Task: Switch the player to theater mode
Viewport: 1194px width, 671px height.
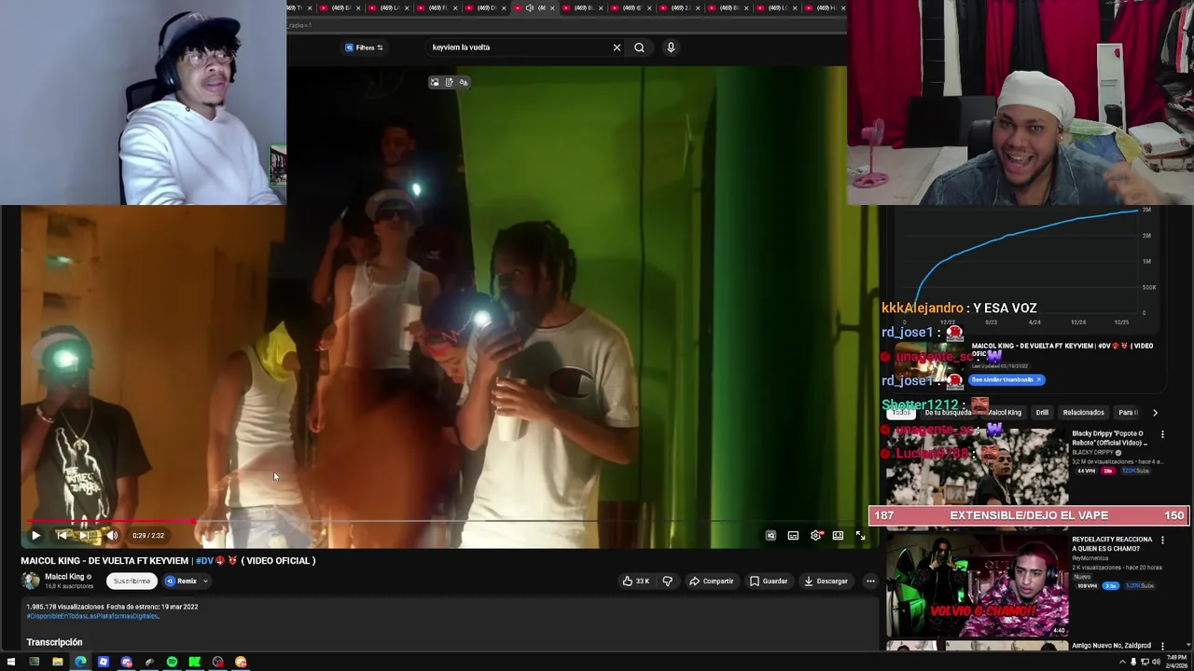Action: (838, 535)
